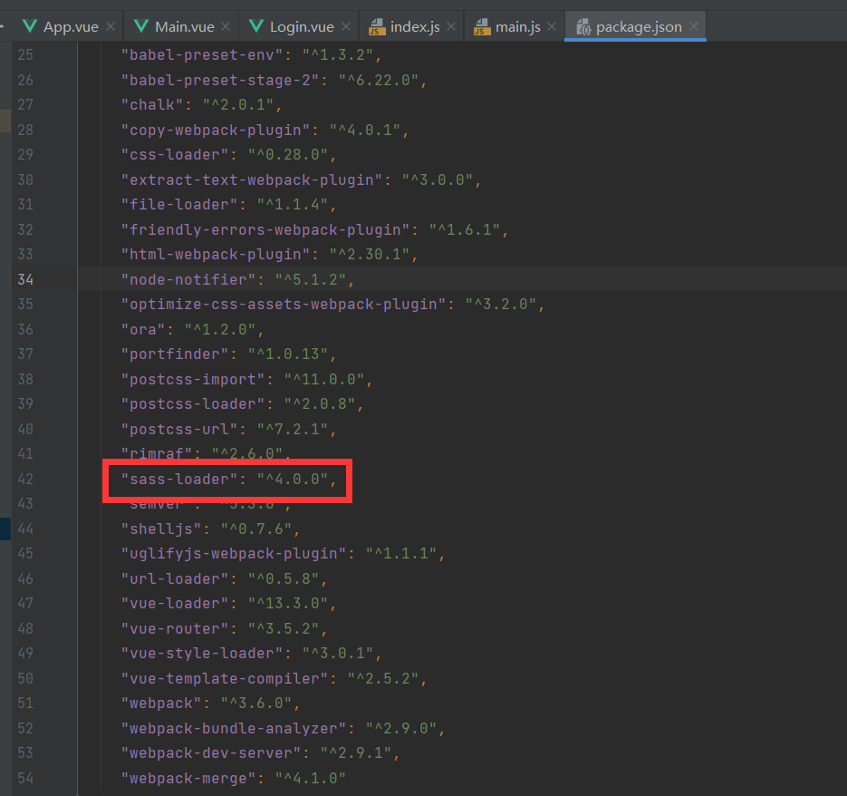Open the Main.vue editor tab

(x=184, y=26)
